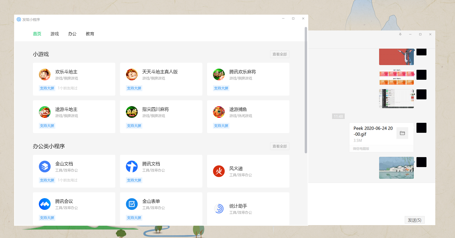Screen dimensions: 455x238
Task: Switch to the 游戏 tab
Action: click(x=55, y=34)
